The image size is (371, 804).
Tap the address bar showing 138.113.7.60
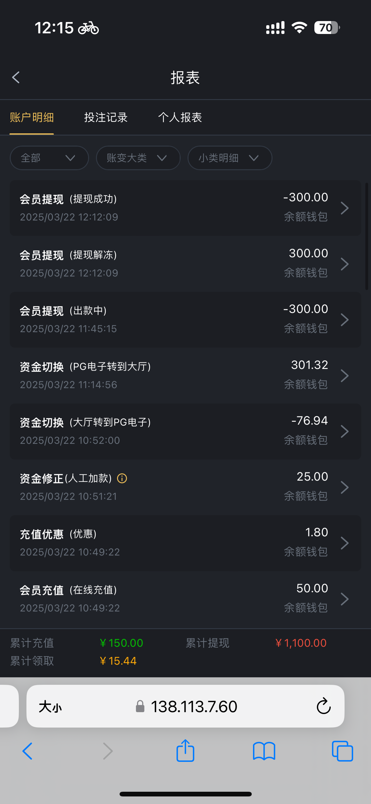[x=194, y=707]
